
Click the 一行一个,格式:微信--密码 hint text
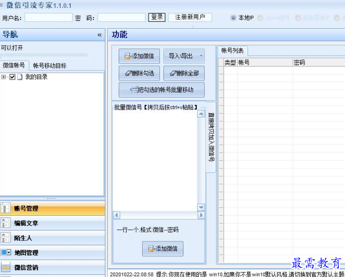147,230
